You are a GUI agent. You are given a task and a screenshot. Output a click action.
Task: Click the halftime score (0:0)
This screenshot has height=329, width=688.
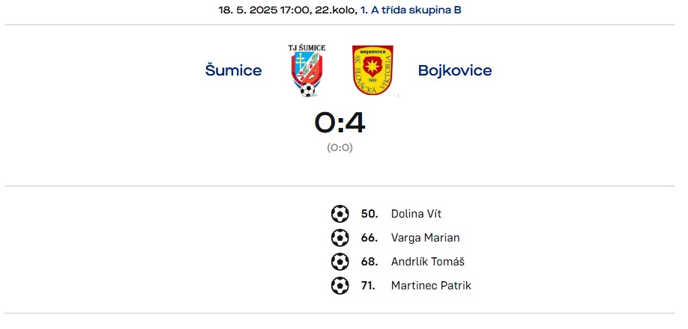coord(340,147)
